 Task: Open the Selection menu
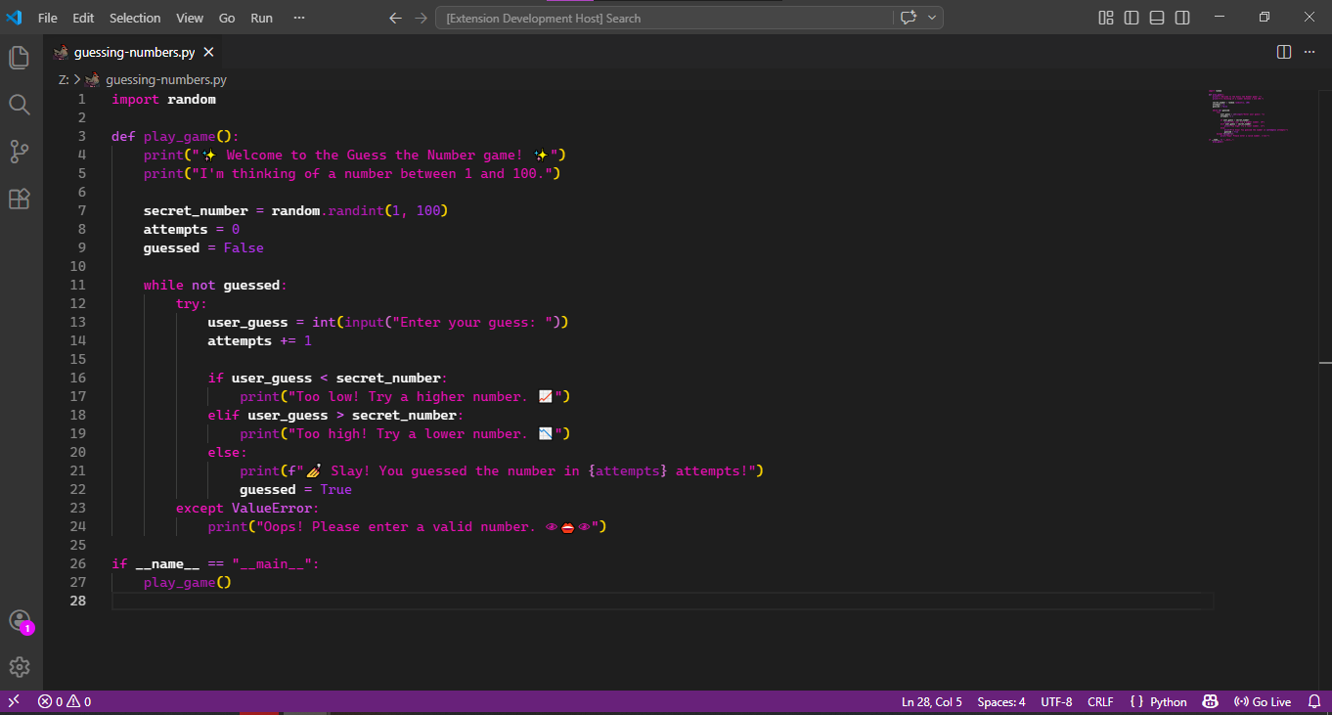pos(135,18)
